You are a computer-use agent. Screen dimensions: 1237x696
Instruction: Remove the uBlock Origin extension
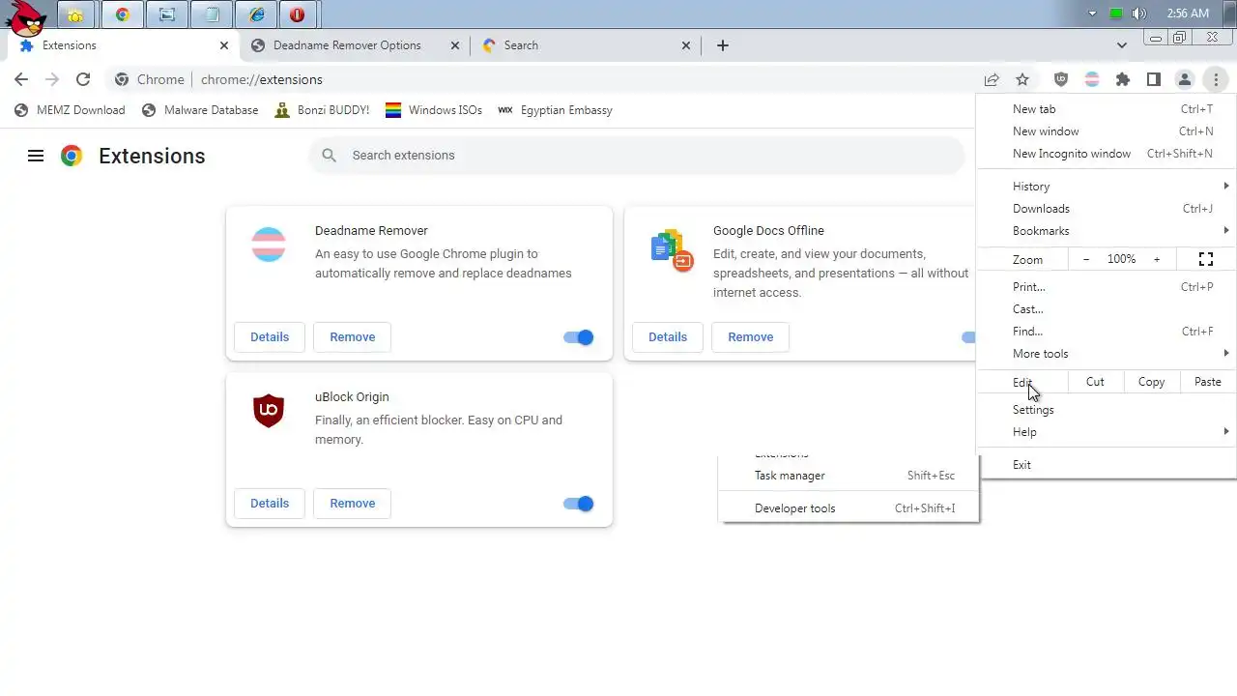pyautogui.click(x=353, y=503)
